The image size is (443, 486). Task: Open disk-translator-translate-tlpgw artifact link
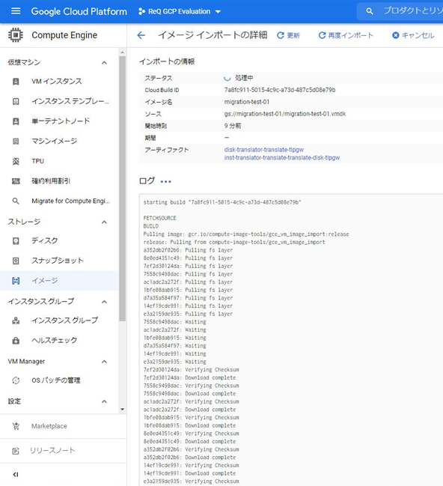(x=264, y=150)
